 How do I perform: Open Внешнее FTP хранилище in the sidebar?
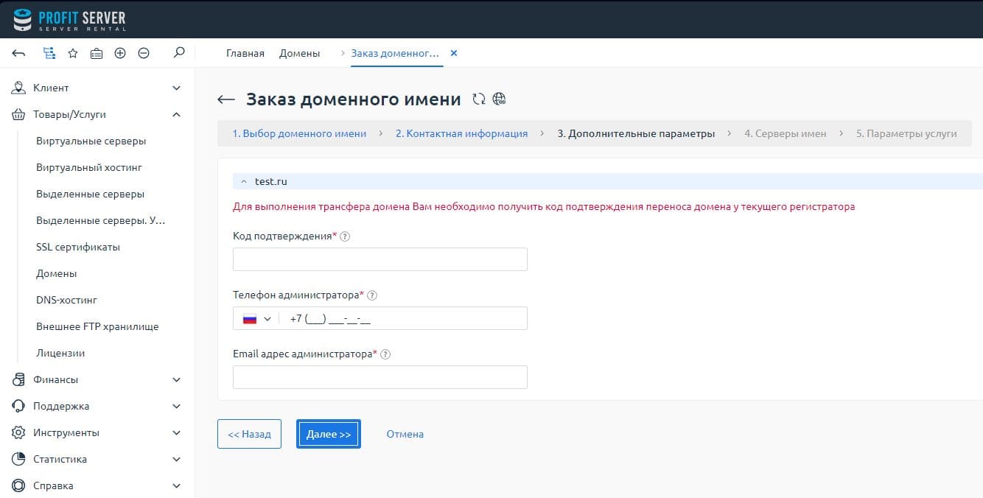coord(97,326)
